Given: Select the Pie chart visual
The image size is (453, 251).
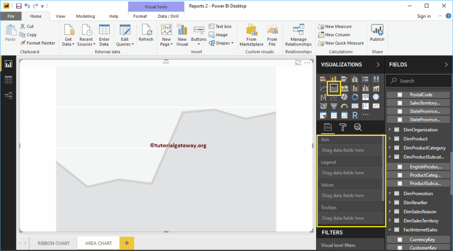Looking at the screenshot, I should point(344,97).
